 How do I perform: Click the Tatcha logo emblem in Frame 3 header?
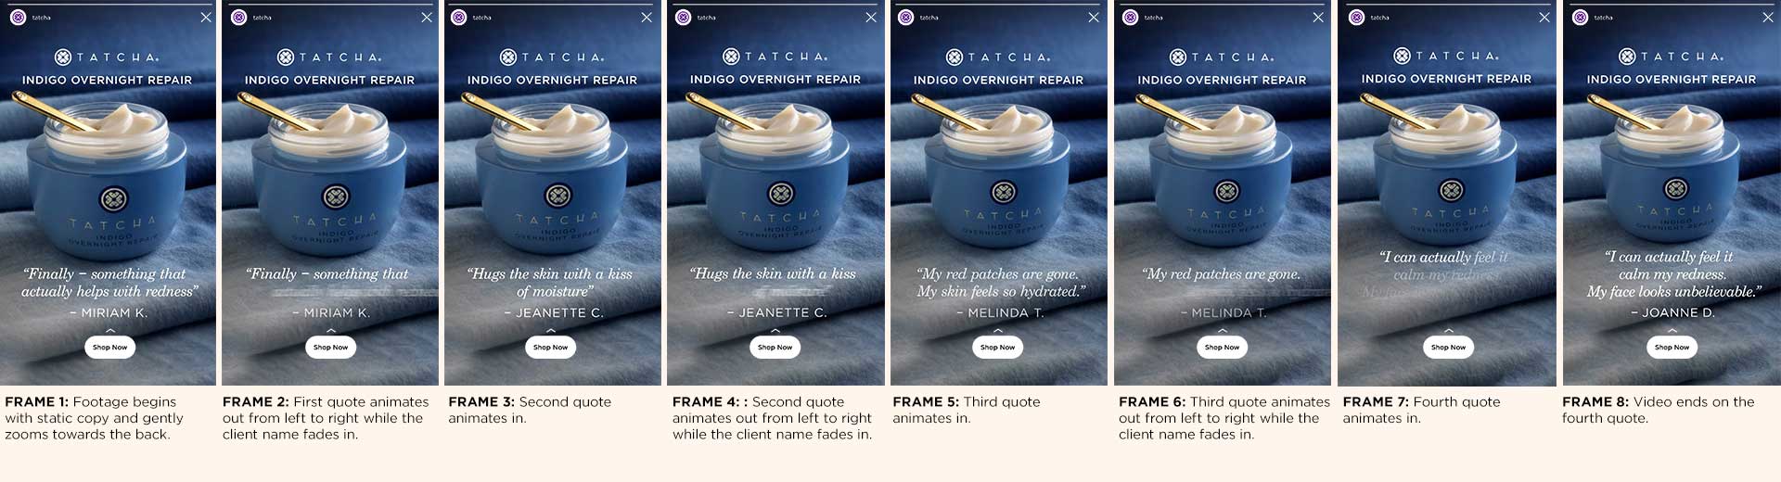tap(507, 57)
